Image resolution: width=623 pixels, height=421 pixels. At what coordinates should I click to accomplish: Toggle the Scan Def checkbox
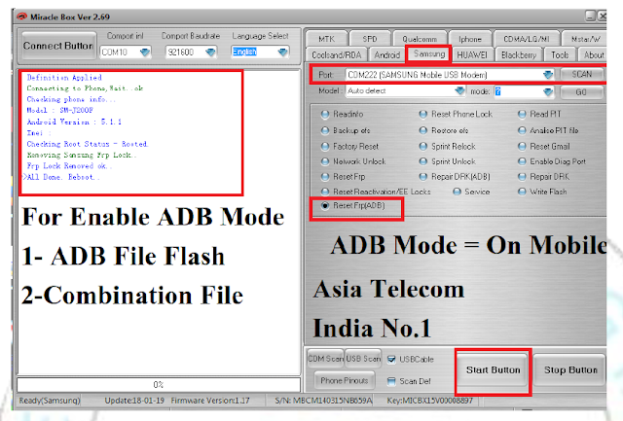click(x=391, y=381)
